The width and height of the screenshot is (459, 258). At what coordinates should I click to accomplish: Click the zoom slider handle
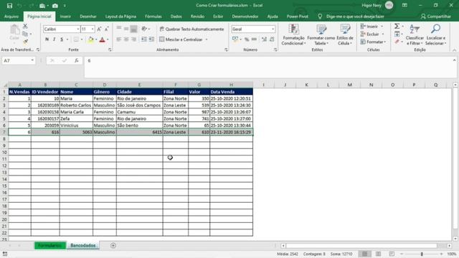pos(422,254)
